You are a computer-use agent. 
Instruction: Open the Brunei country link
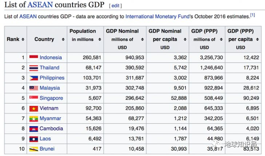point(47,149)
